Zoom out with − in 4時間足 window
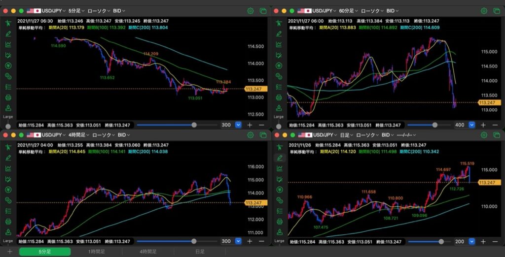Viewport: 505px width, 257px height. coord(261,241)
